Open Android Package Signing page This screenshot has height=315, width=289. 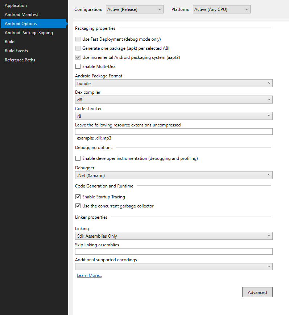tap(29, 33)
